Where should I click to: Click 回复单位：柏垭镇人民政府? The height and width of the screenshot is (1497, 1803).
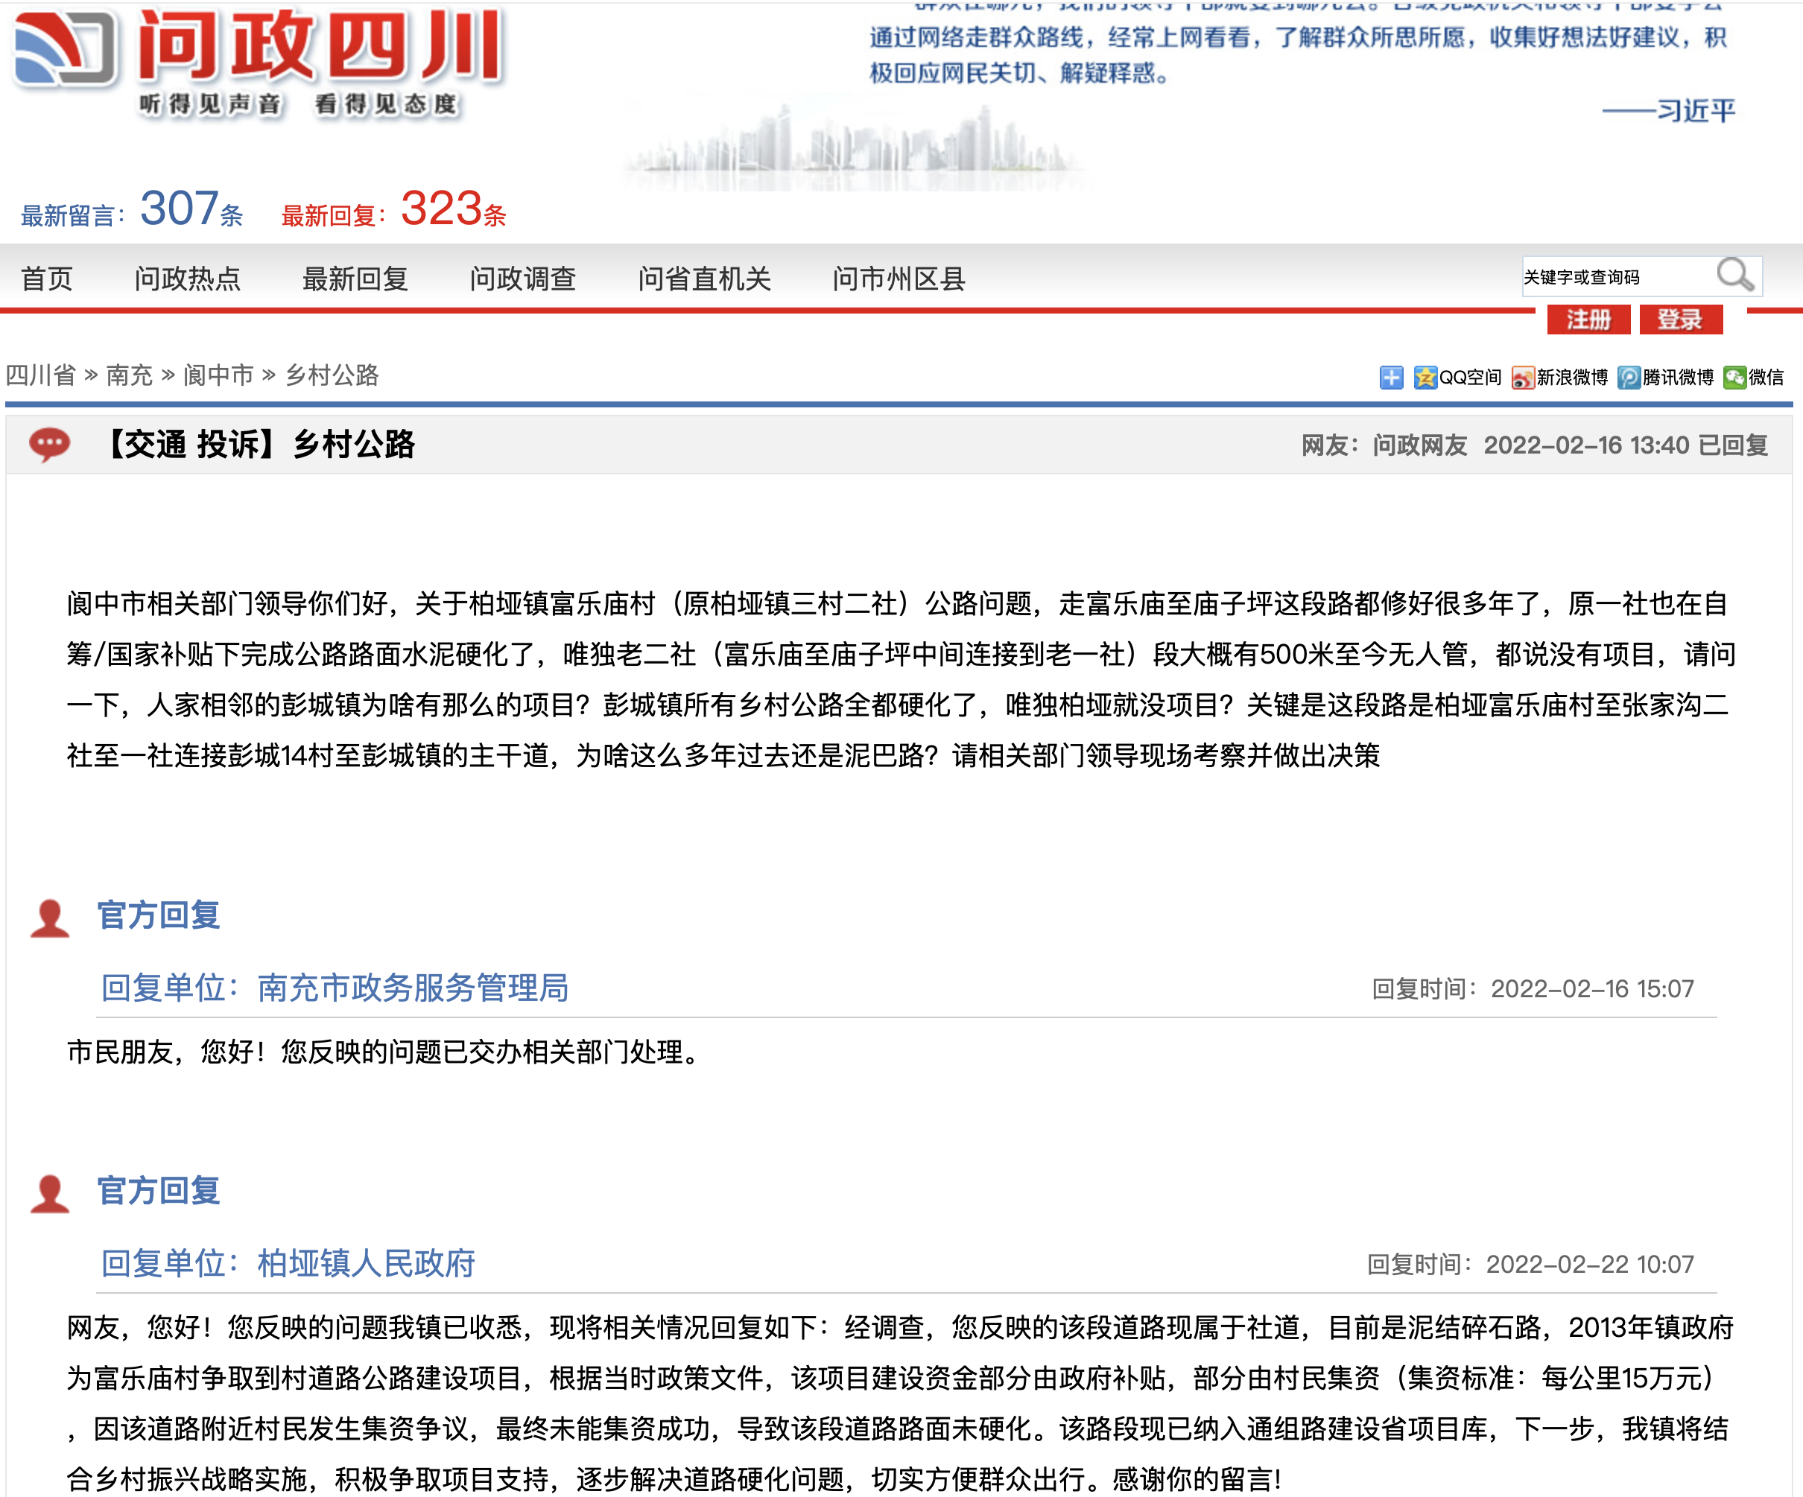point(288,1264)
